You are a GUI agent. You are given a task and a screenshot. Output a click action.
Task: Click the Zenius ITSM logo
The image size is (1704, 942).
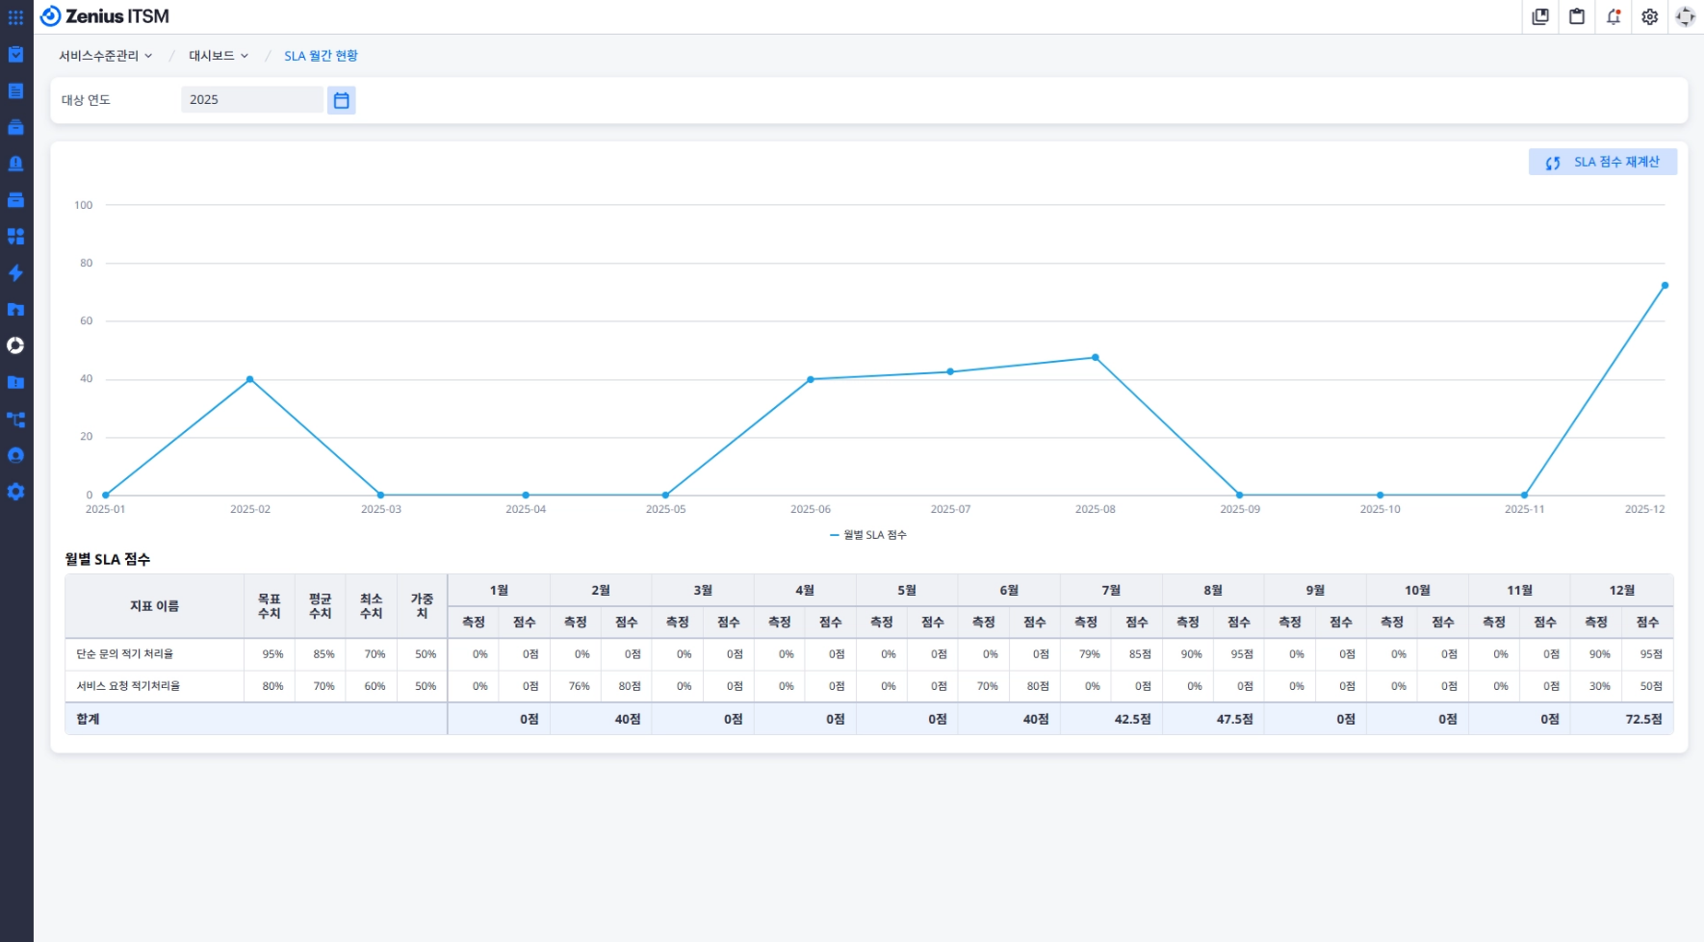pos(105,16)
